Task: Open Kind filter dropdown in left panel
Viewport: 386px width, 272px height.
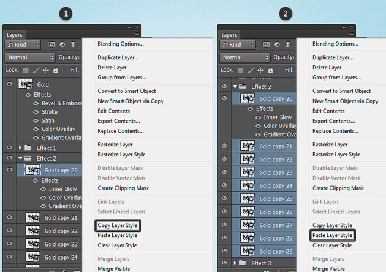Action: point(23,44)
